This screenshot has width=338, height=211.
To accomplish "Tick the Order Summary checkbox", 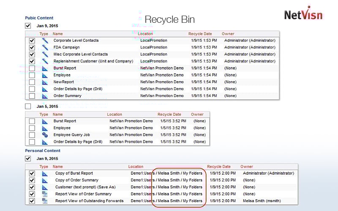I will pyautogui.click(x=32, y=96).
